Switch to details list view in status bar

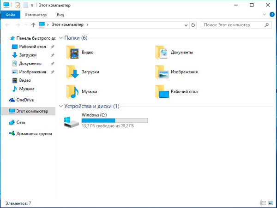coord(263,203)
